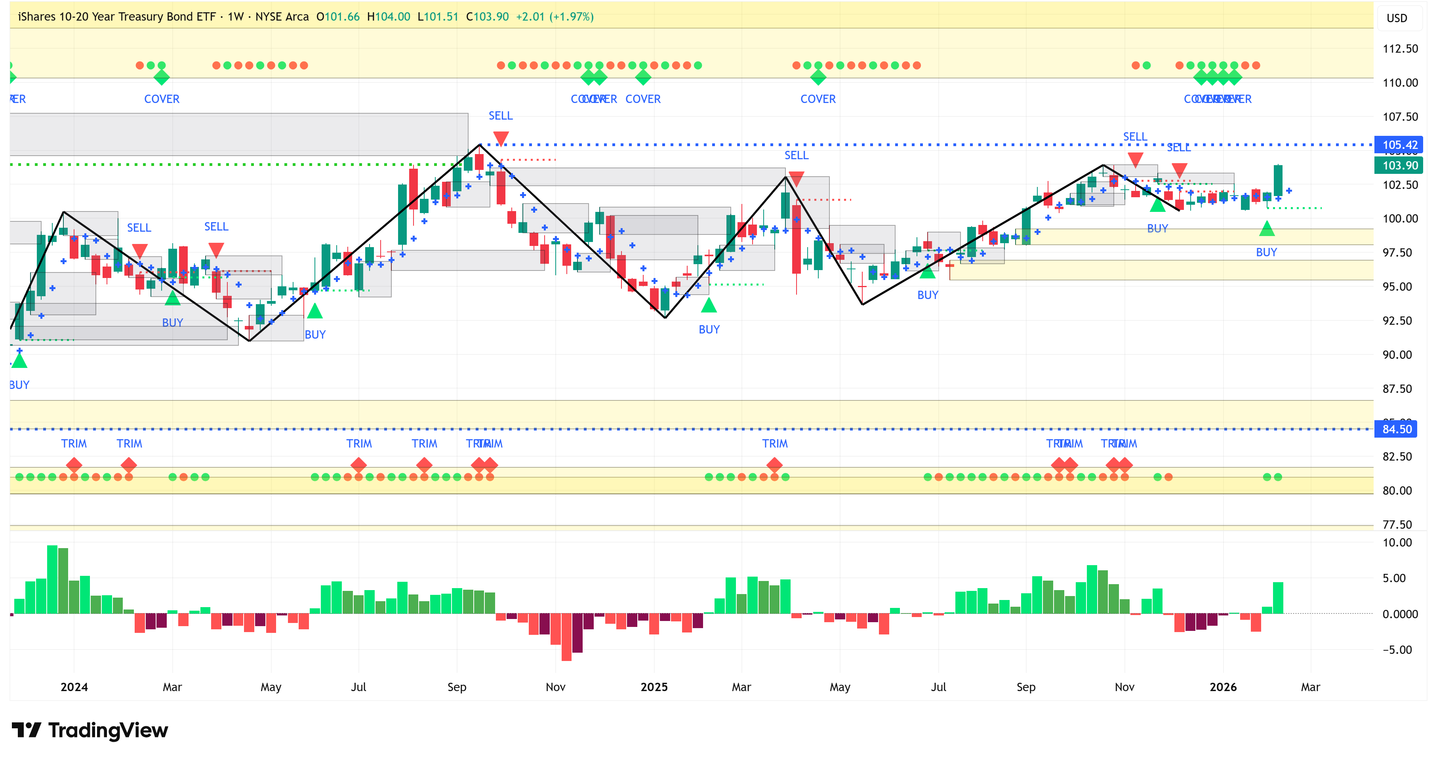Select the green COVER diamond near March 2024

(161, 78)
